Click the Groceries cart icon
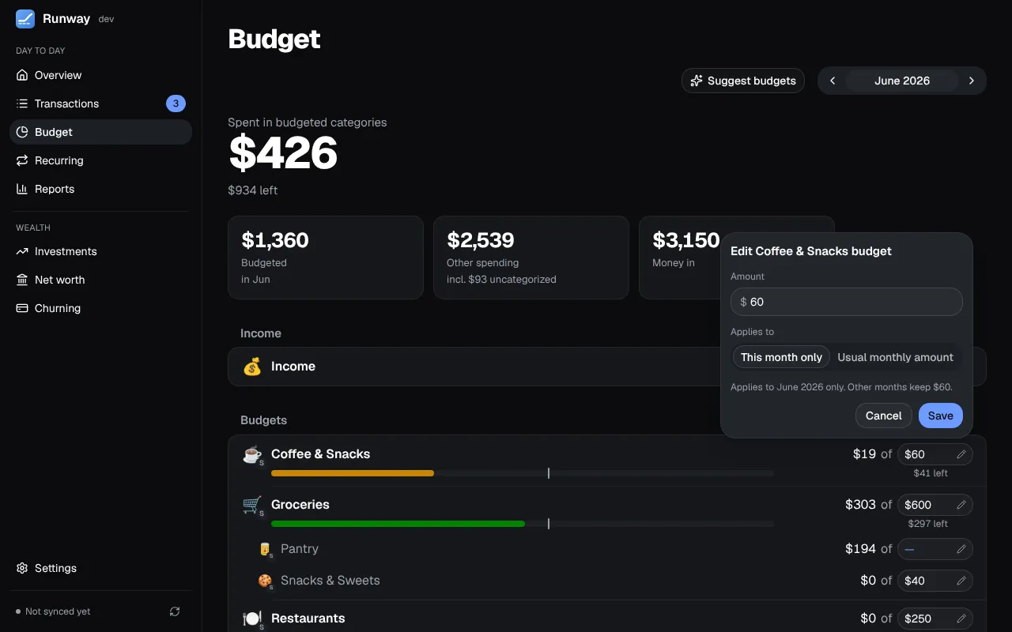Screen dimensions: 1012x632 click(252, 505)
